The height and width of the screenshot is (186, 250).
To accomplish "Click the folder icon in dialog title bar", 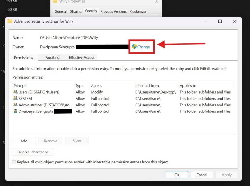I will pos(10,21).
